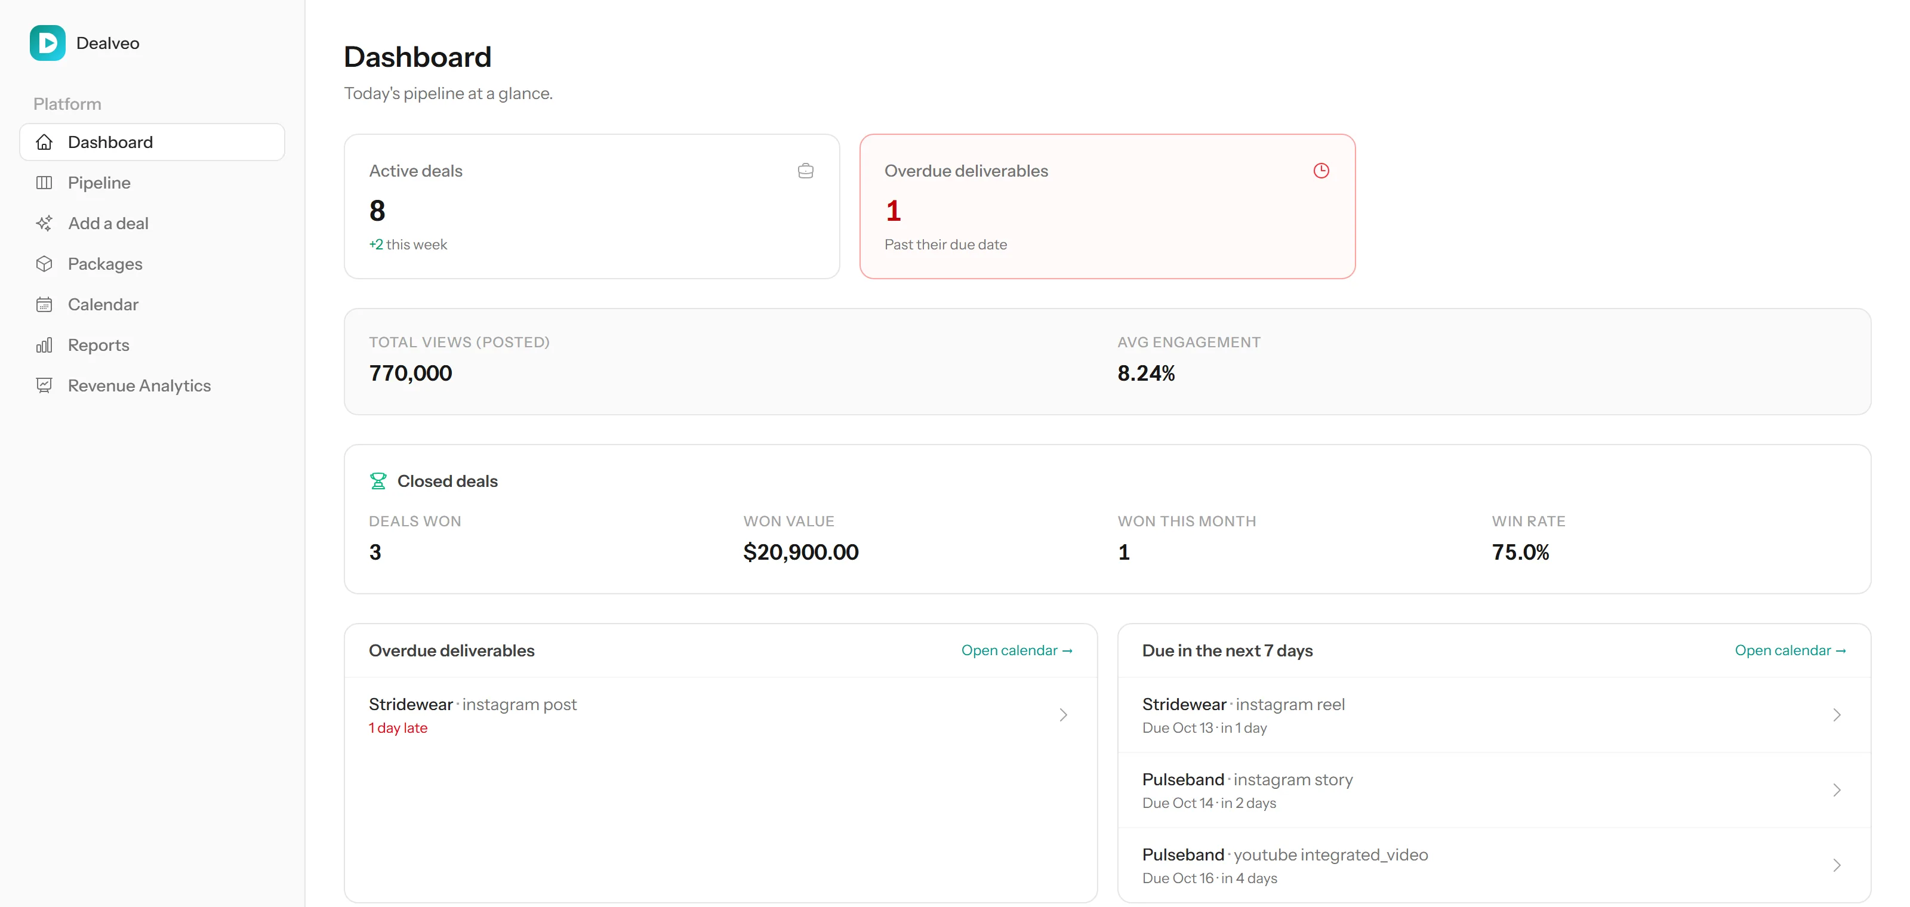
Task: Click the red clock icon on Overdue card
Action: (x=1320, y=171)
